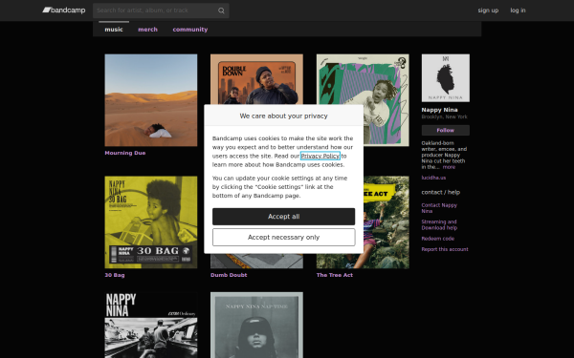Image resolution: width=574 pixels, height=358 pixels.
Task: Switch to the community tab
Action: coord(190,30)
